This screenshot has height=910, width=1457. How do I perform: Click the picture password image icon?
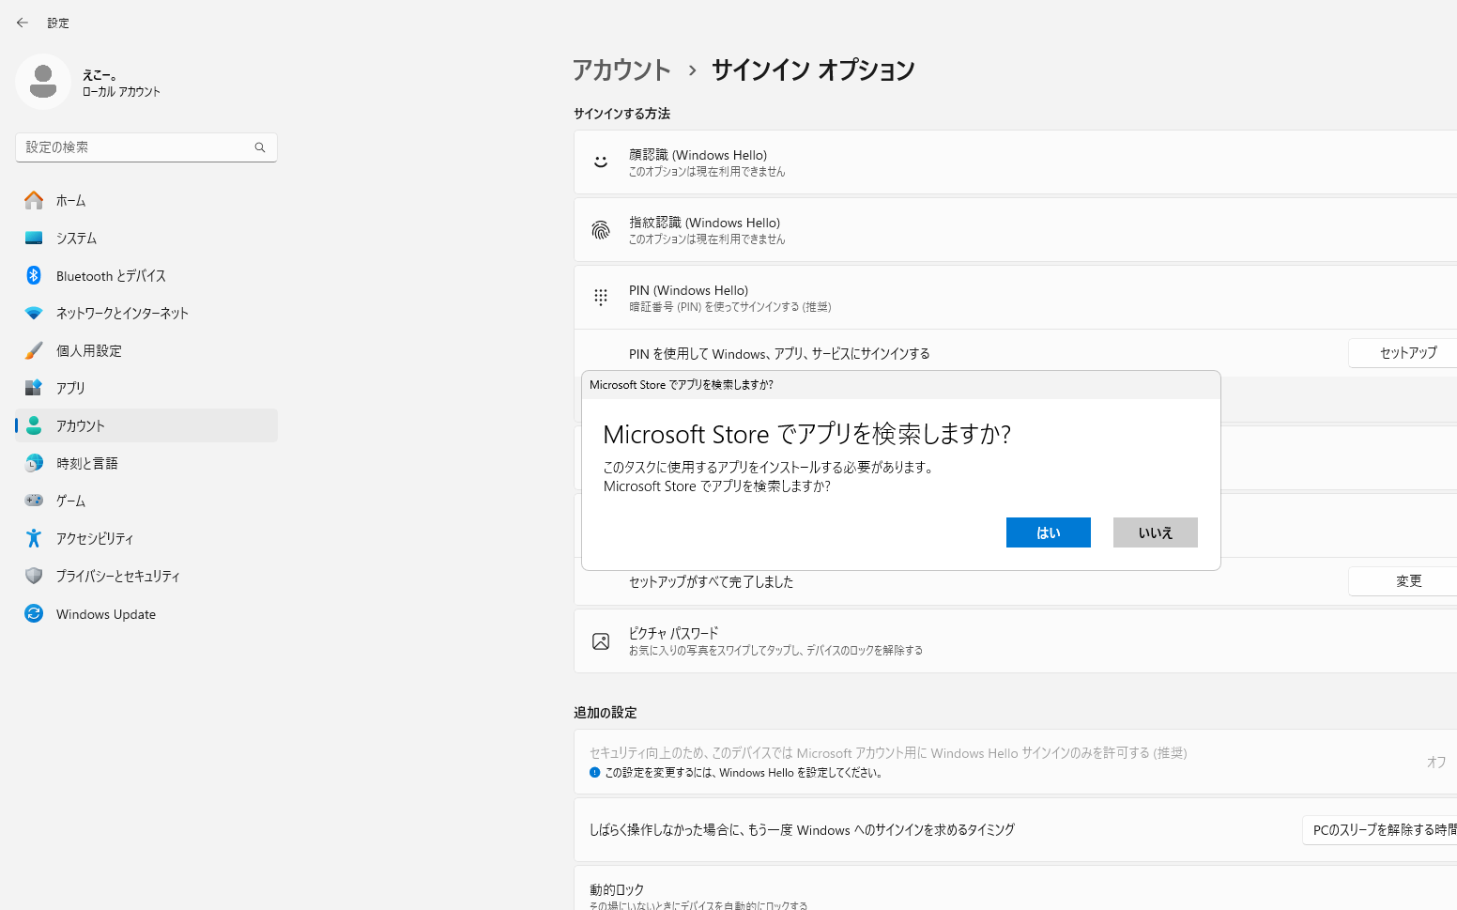601,641
